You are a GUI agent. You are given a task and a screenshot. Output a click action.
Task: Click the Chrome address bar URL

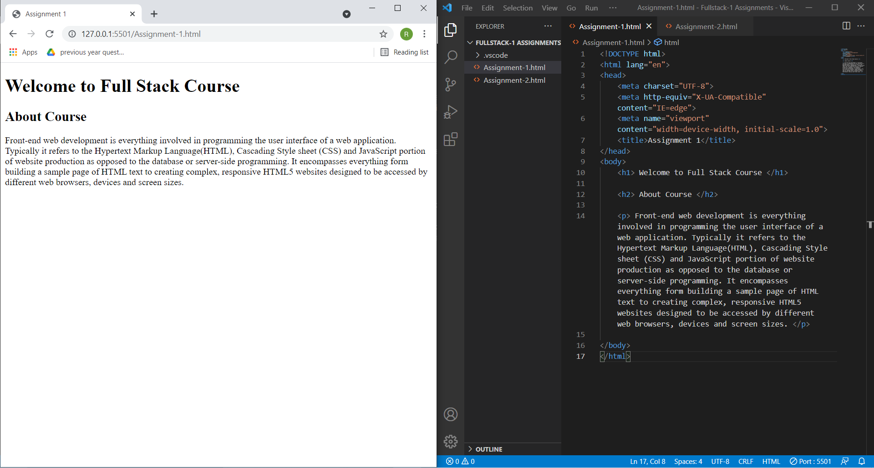pyautogui.click(x=141, y=34)
